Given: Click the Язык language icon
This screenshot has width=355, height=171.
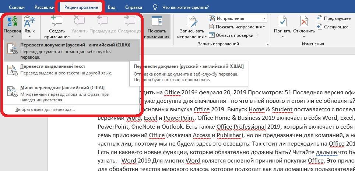Looking at the screenshot, I should pyautogui.click(x=29, y=22).
